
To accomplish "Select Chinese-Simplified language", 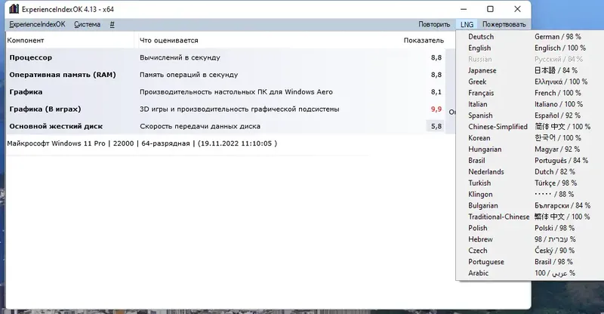I will pyautogui.click(x=530, y=127).
